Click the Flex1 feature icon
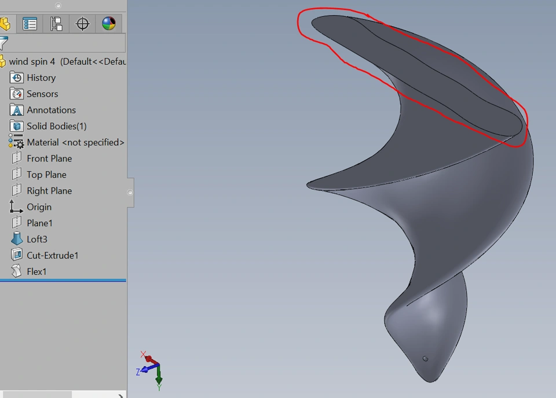 pyautogui.click(x=16, y=271)
